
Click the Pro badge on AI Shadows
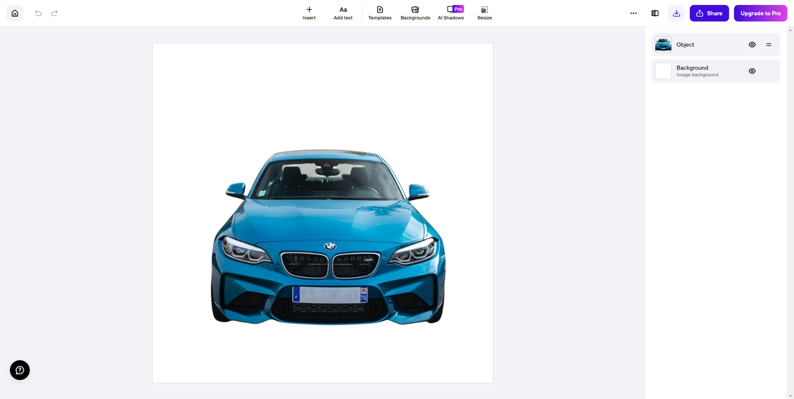(x=458, y=9)
